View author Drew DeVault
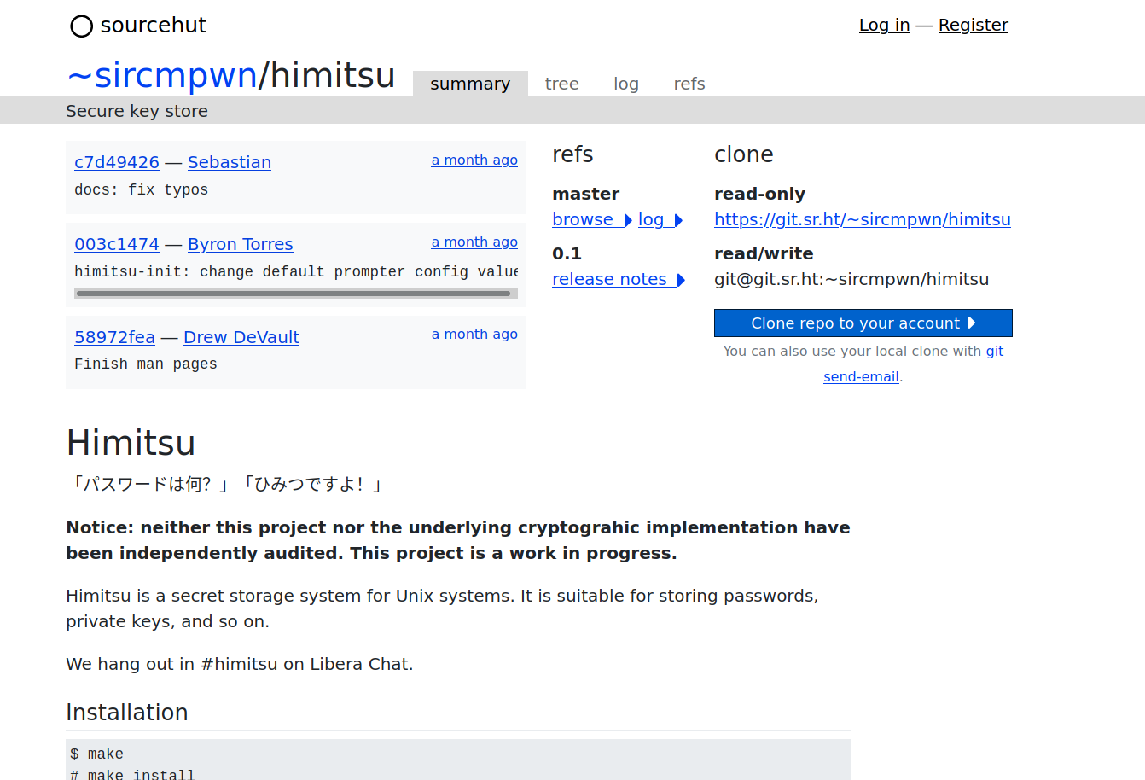Viewport: 1145px width, 780px height. point(241,337)
